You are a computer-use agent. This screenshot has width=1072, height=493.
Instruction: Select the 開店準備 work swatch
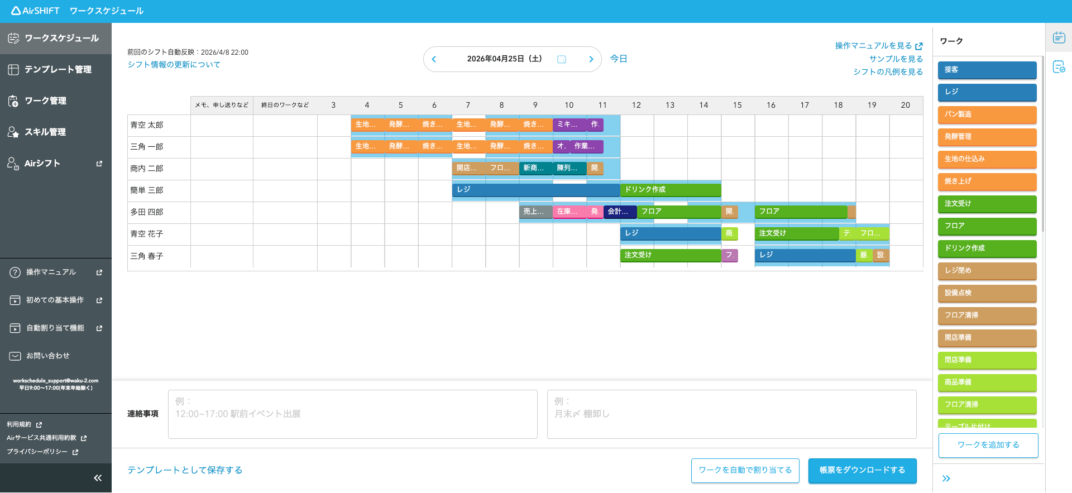(x=987, y=338)
